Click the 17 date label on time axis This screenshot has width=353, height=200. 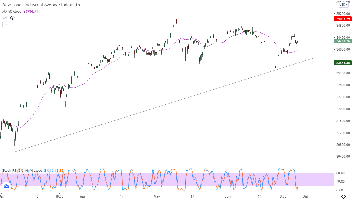click(x=192, y=196)
